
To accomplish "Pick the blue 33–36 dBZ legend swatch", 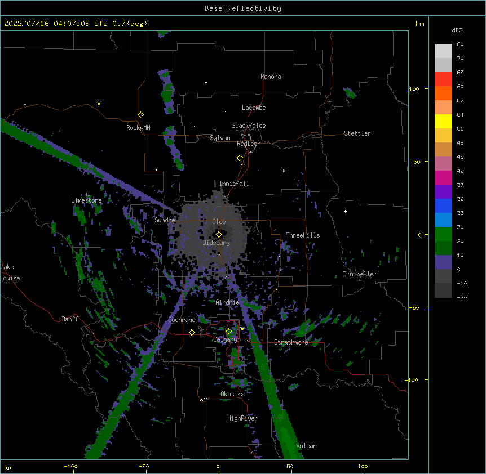I will (443, 205).
